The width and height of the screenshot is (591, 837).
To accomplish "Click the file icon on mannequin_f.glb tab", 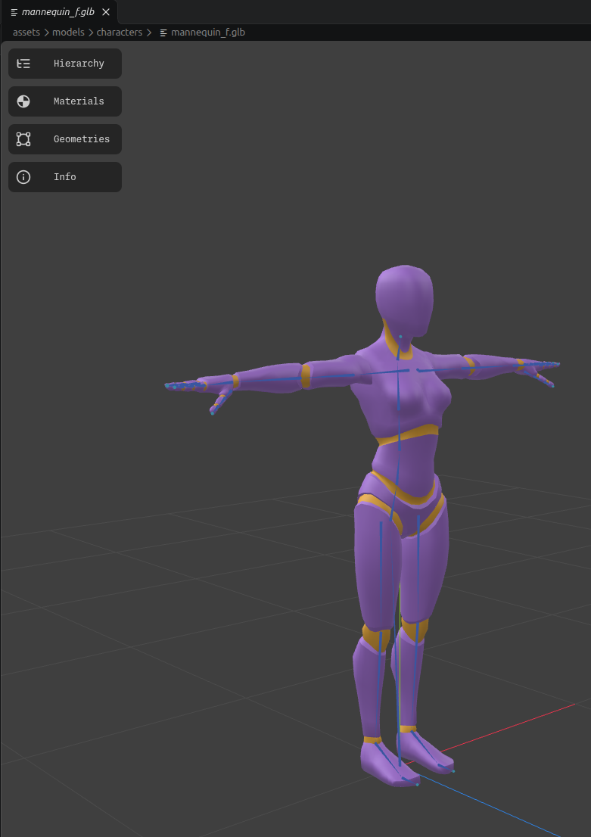I will 14,12.
